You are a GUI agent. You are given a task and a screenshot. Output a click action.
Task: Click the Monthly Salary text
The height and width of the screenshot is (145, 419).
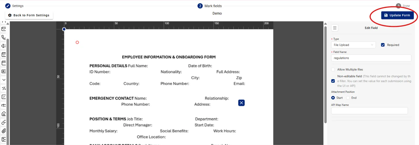pos(103,131)
